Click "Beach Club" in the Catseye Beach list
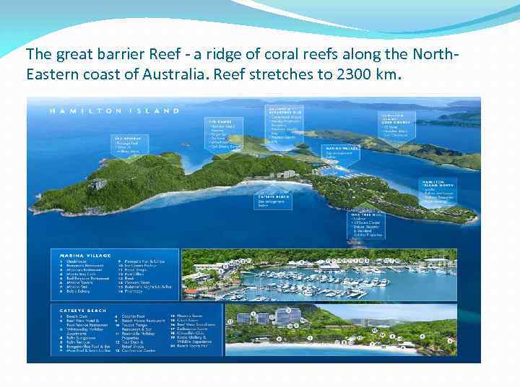 pyautogui.click(x=77, y=316)
